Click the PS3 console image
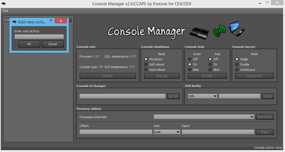285x152 pixels. [x=199, y=33]
